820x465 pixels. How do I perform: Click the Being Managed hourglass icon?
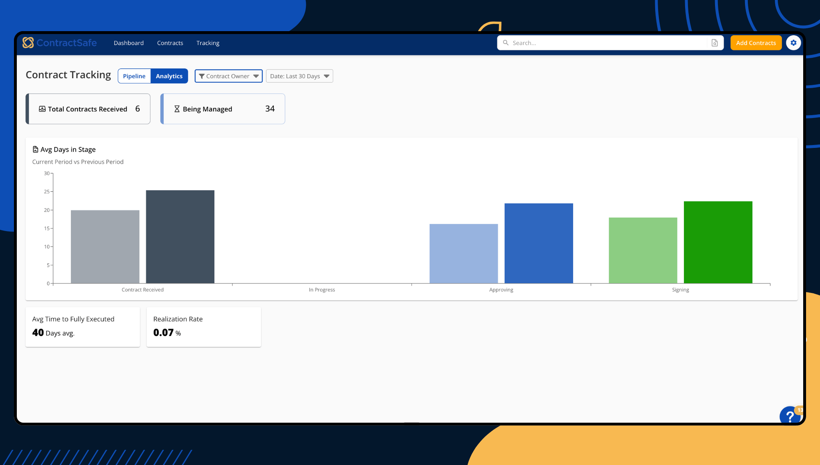tap(177, 109)
